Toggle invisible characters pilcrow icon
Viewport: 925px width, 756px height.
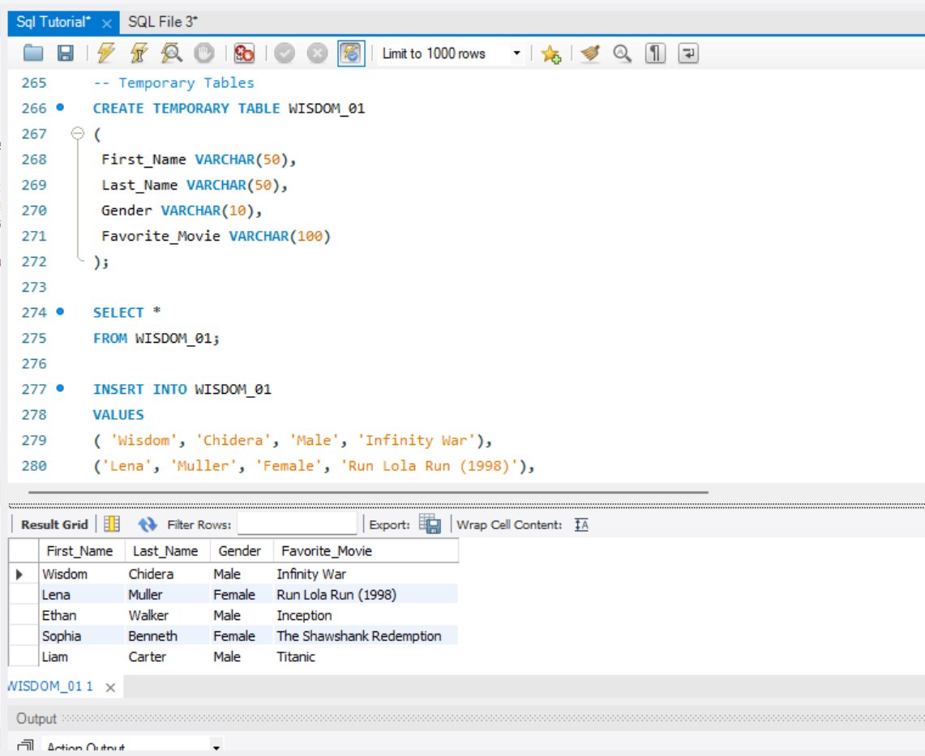pos(655,53)
